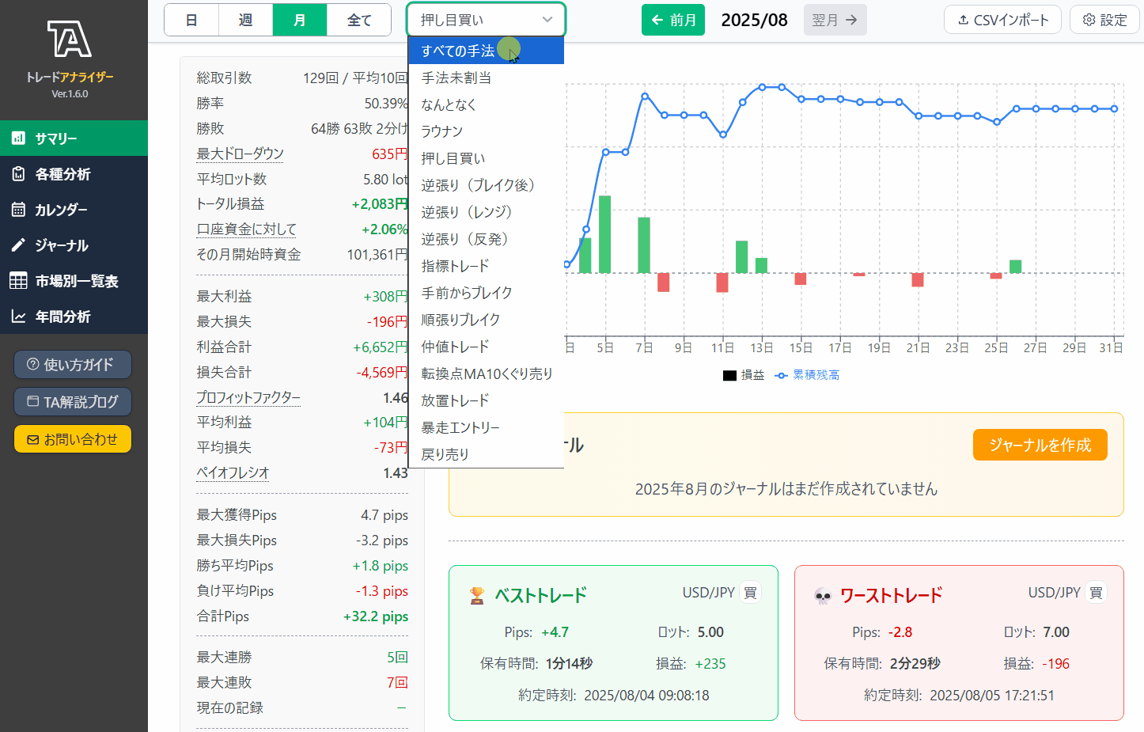Viewport: 1144px width, 732px height.
Task: Open ジャーナル pencil icon in sidebar
Action: click(18, 245)
